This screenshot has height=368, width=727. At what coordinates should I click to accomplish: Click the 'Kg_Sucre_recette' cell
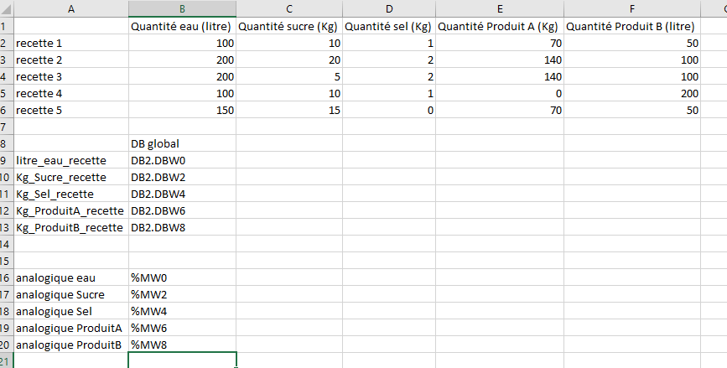(71, 177)
